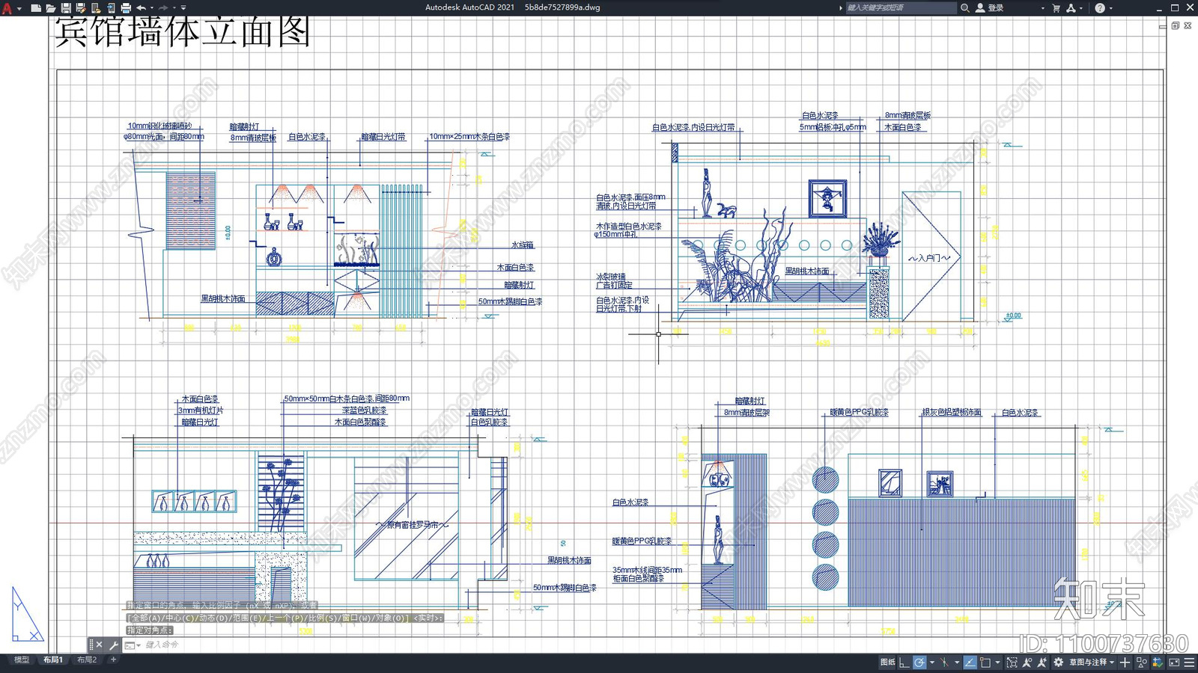The height and width of the screenshot is (673, 1198).
Task: Click the magnifier search icon
Action: coord(965,7)
